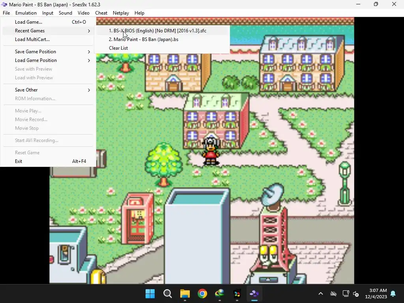Open File Explorer from taskbar
Viewport: 404px width, 303px height.
point(185,294)
